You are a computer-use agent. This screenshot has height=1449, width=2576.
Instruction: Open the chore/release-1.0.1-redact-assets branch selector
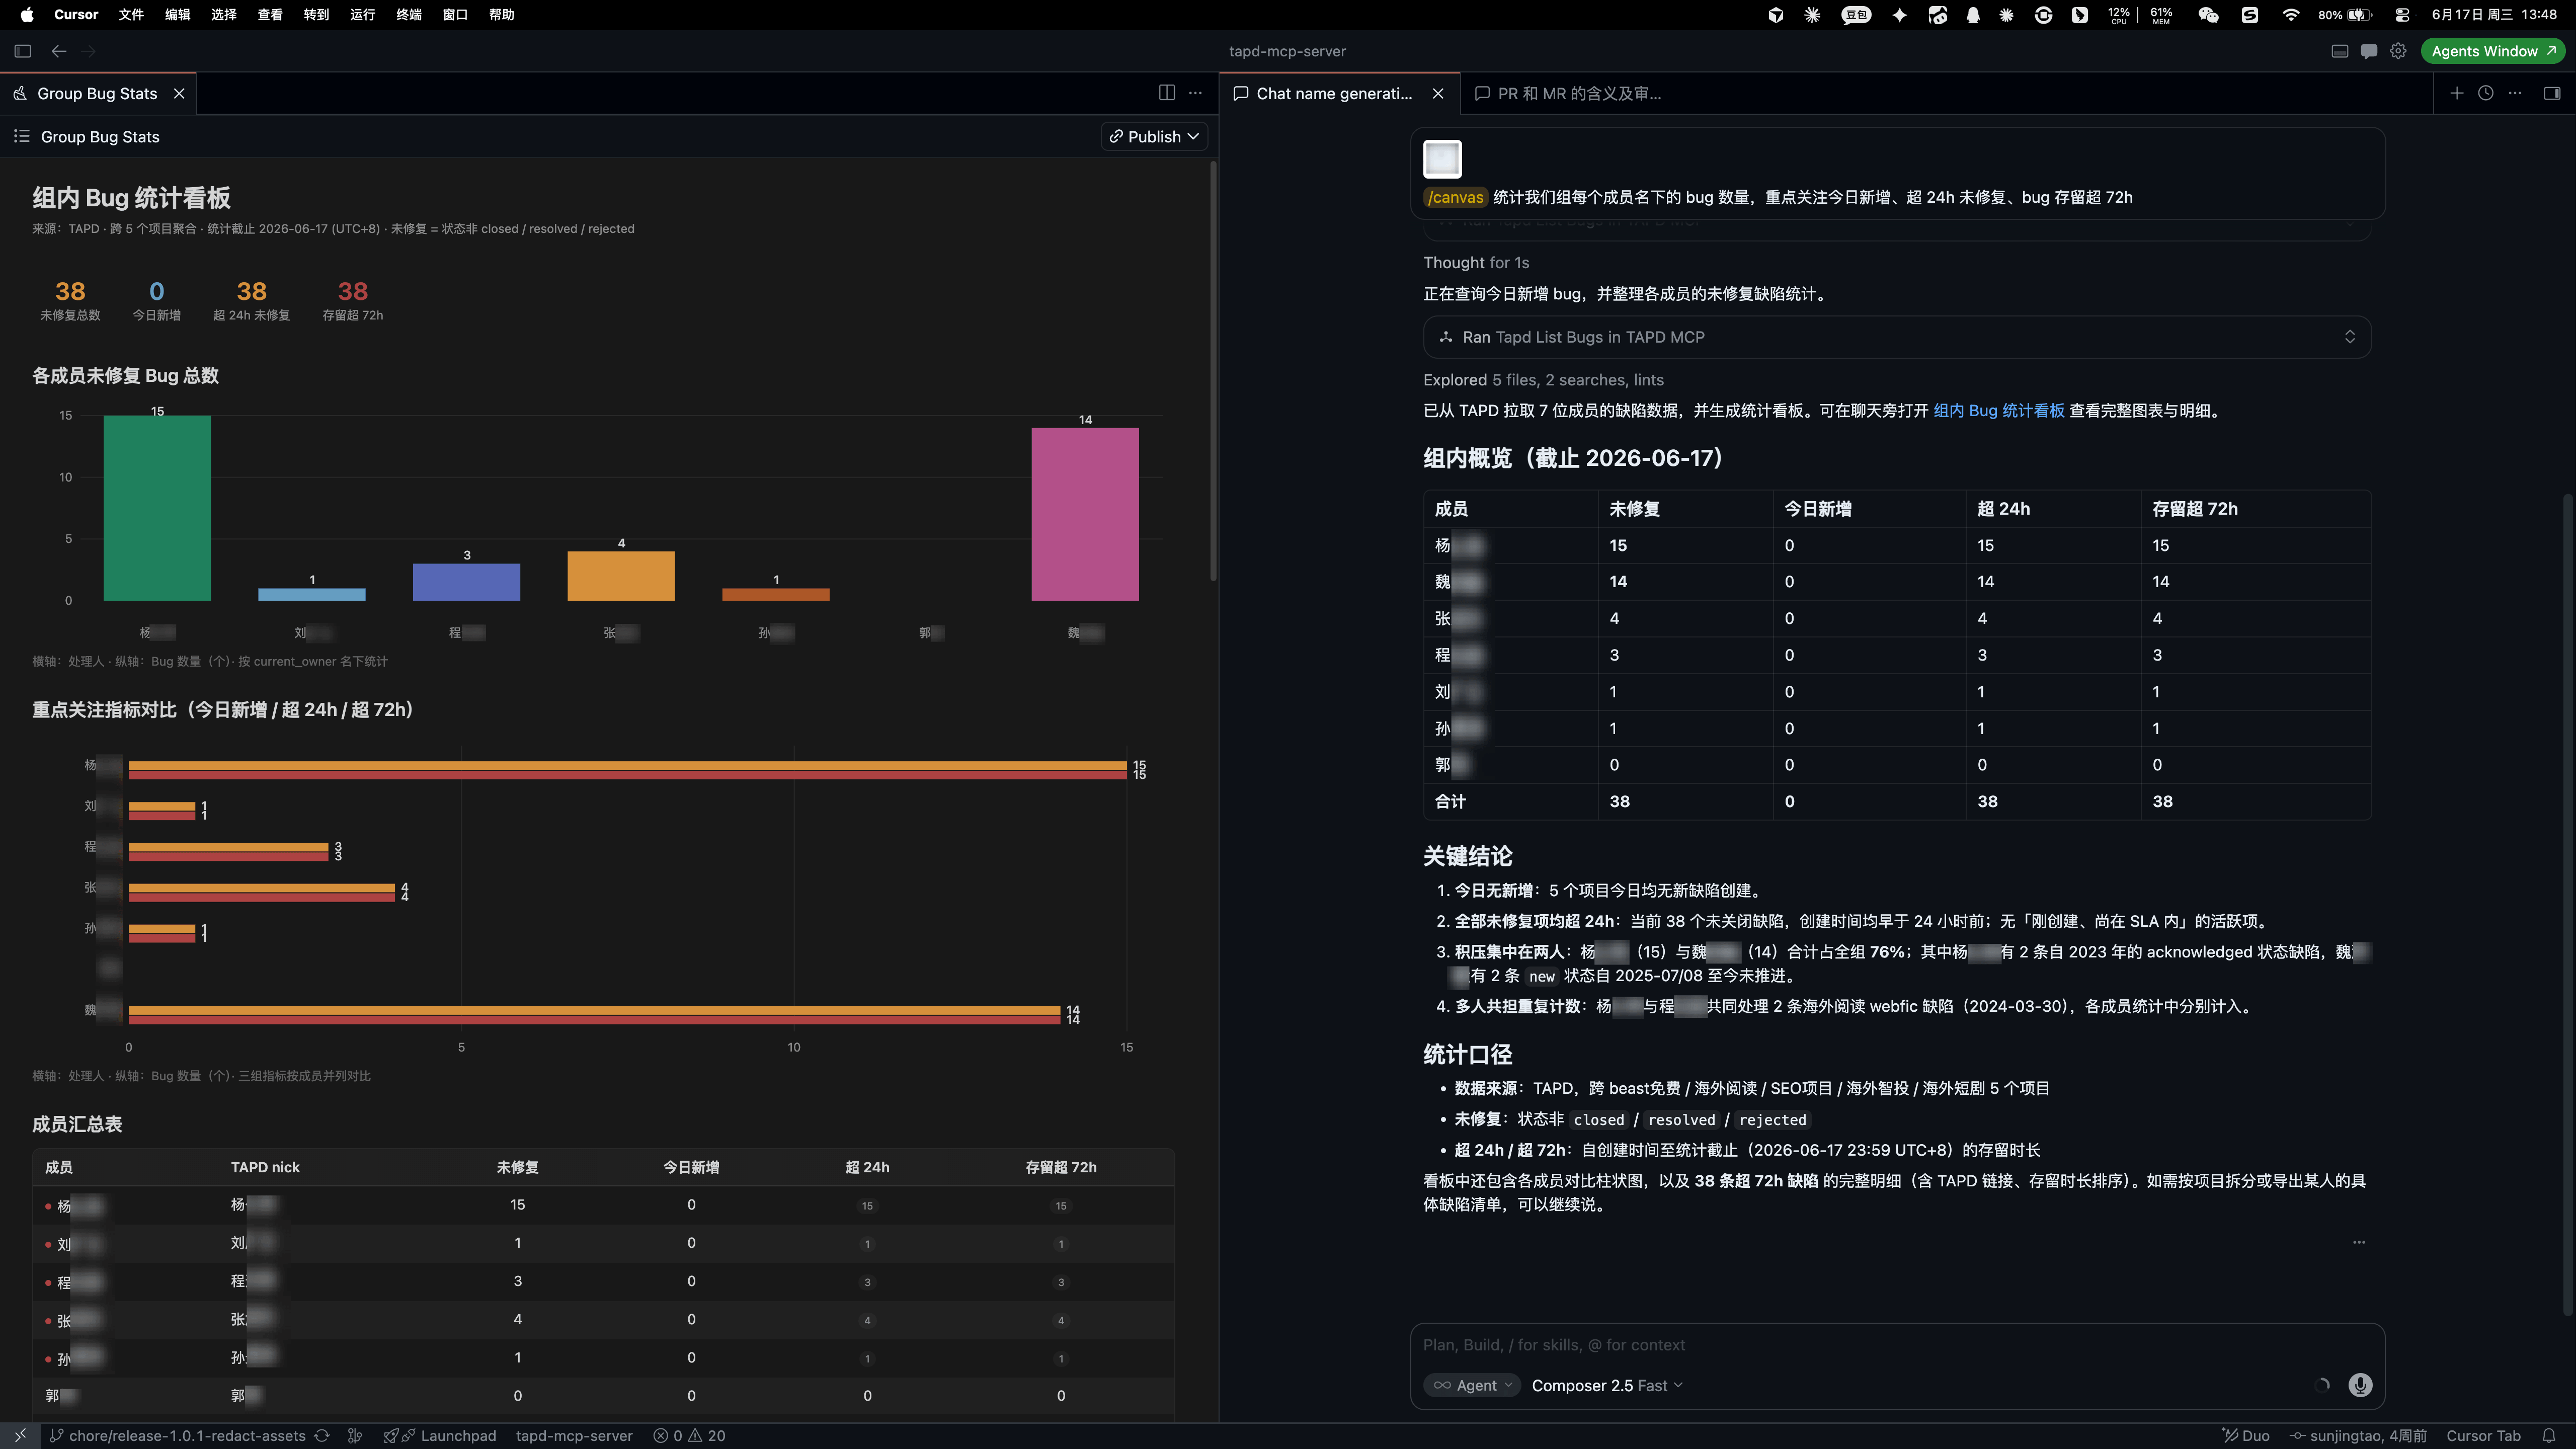(178, 1436)
